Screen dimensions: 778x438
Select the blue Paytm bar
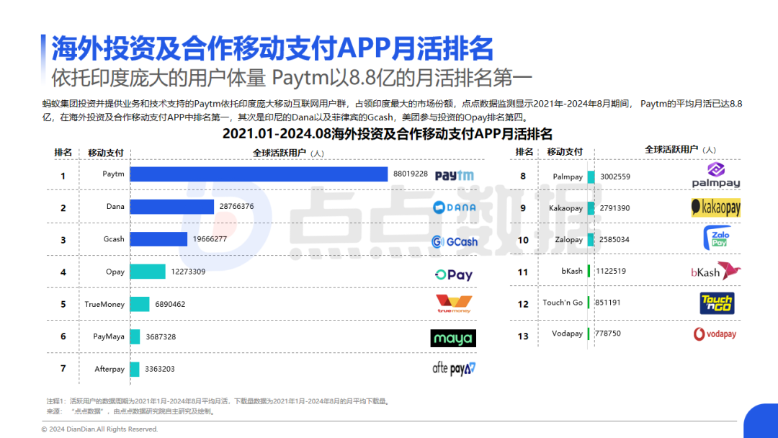(x=259, y=174)
